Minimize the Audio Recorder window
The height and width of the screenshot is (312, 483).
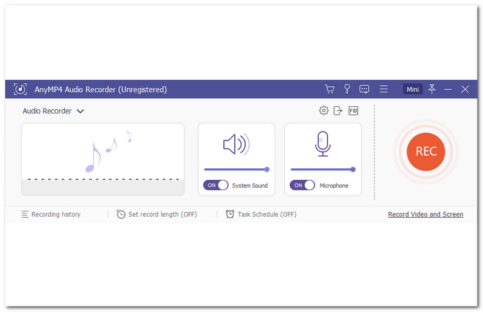448,89
